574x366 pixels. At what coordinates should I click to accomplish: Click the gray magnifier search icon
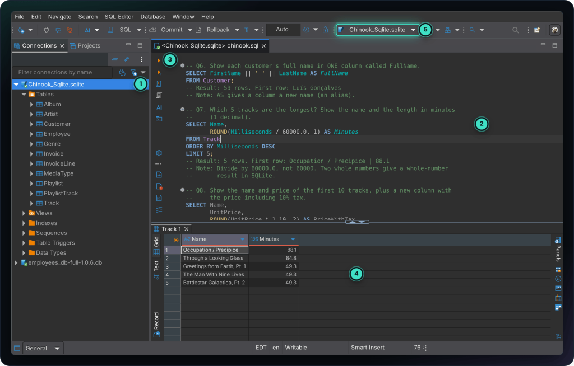[516, 30]
